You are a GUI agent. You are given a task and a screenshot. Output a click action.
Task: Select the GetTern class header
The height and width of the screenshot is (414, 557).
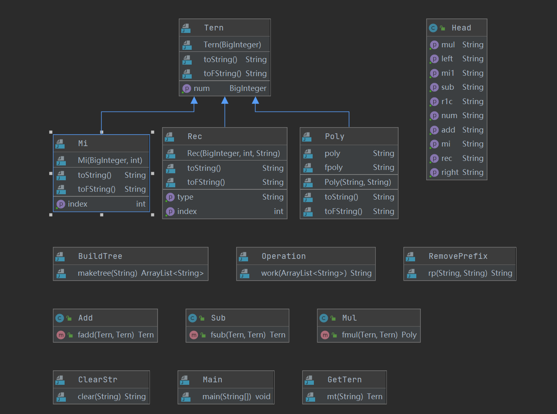click(x=344, y=379)
